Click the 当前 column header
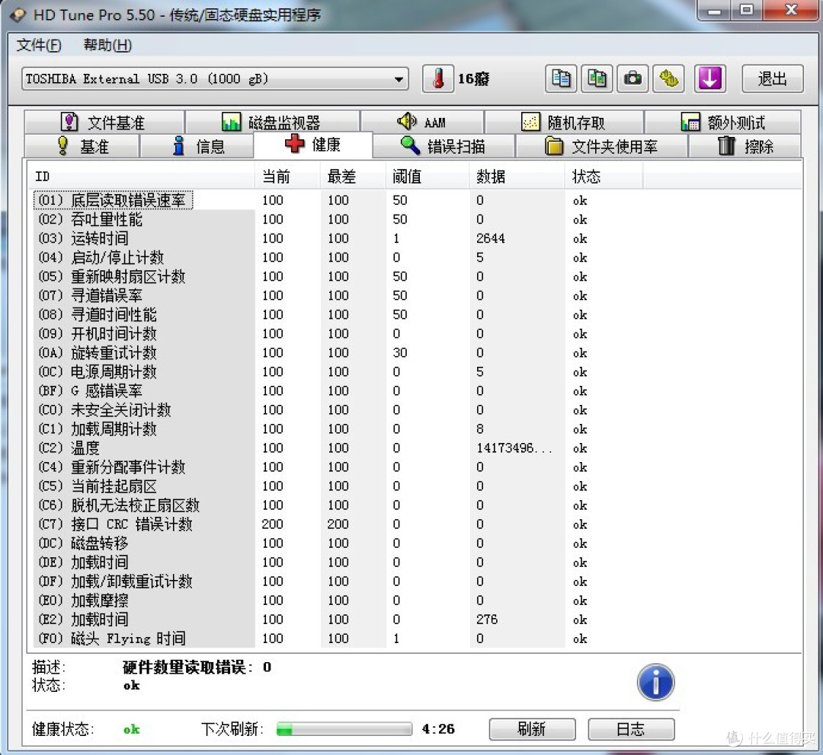 (287, 177)
